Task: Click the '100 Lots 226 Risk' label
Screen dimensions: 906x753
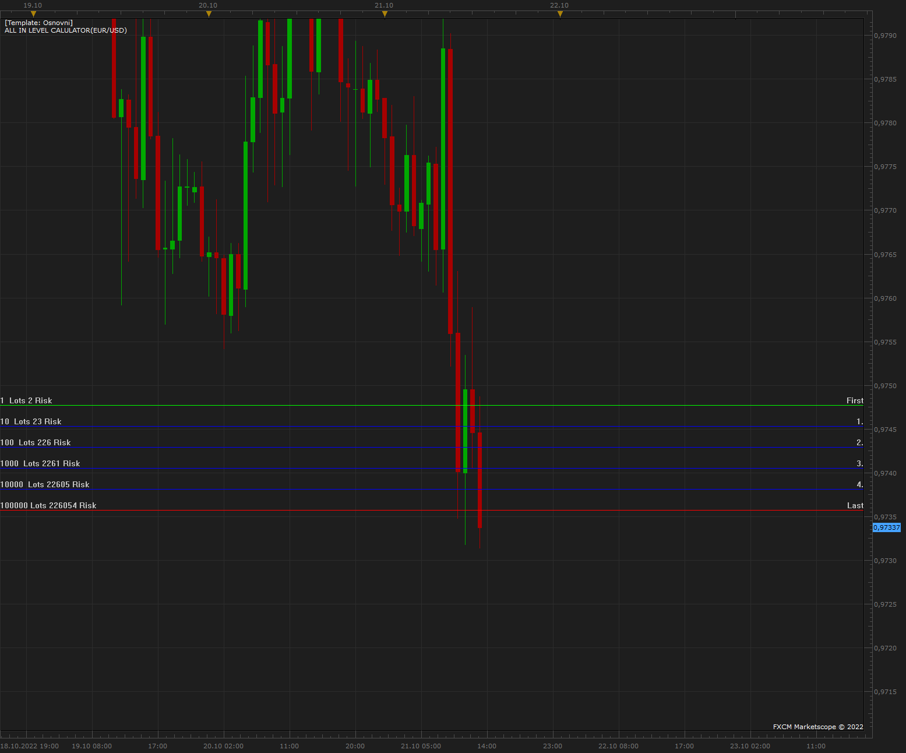Action: click(x=36, y=442)
